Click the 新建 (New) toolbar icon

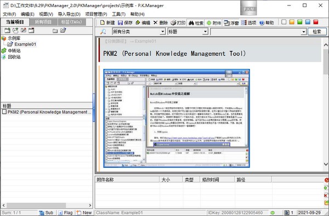tap(102, 22)
